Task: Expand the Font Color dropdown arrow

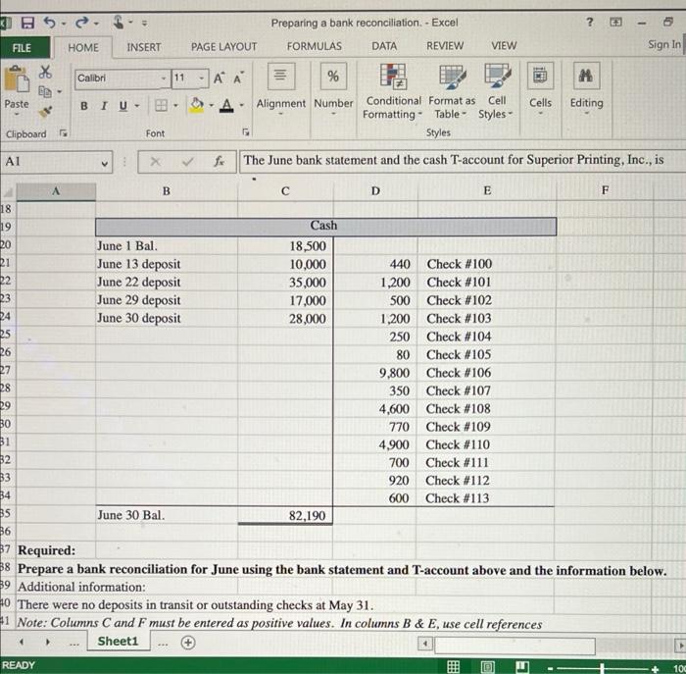Action: pyautogui.click(x=241, y=106)
